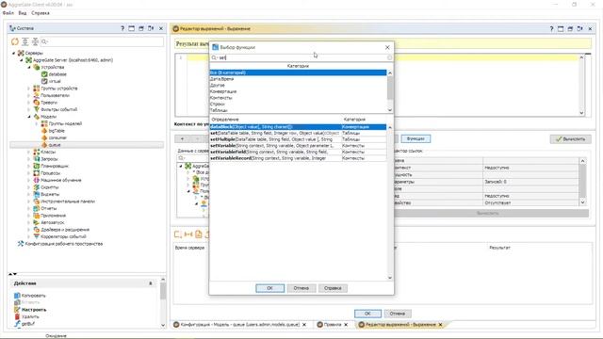Viewport: 603px width, 339px height.
Task: Click refresh icon in system tree toolbar
Action: click(15, 41)
